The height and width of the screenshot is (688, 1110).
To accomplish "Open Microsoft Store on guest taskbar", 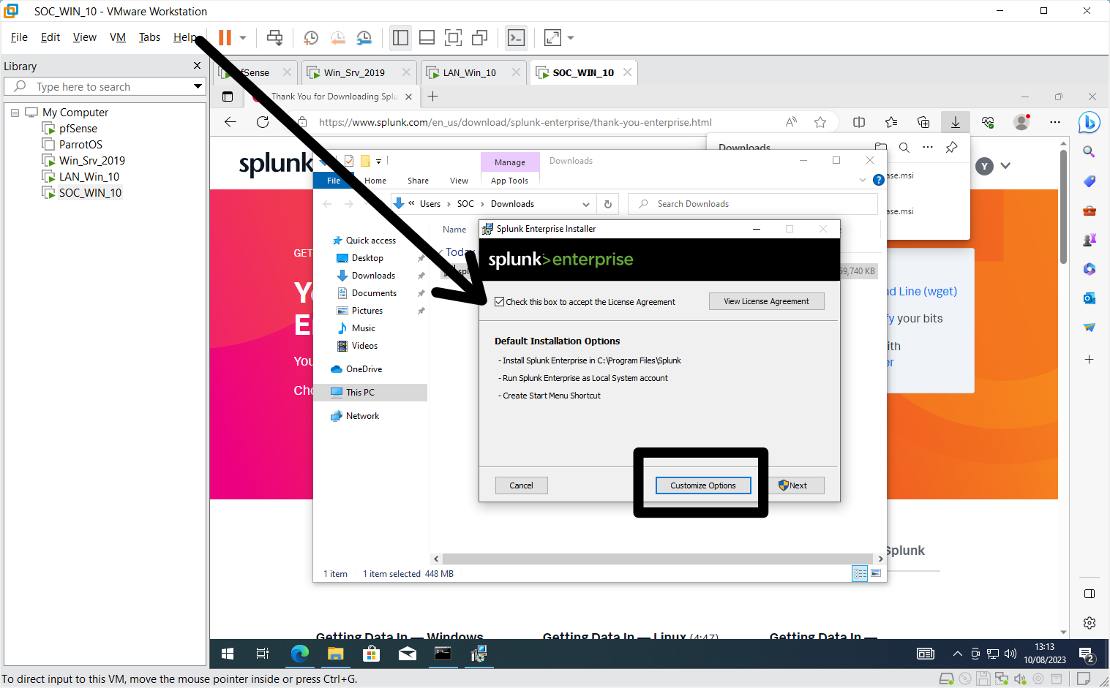I will (371, 654).
